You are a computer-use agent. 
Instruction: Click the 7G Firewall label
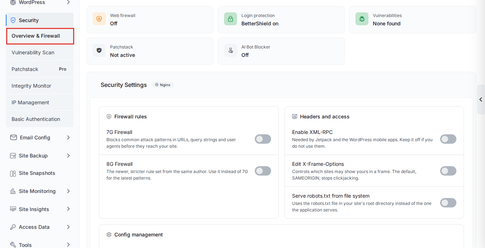119,132
